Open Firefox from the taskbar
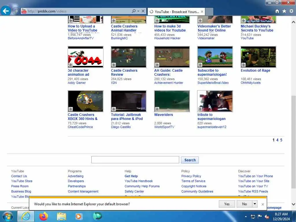The height and width of the screenshot is (222, 296). [x=44, y=216]
